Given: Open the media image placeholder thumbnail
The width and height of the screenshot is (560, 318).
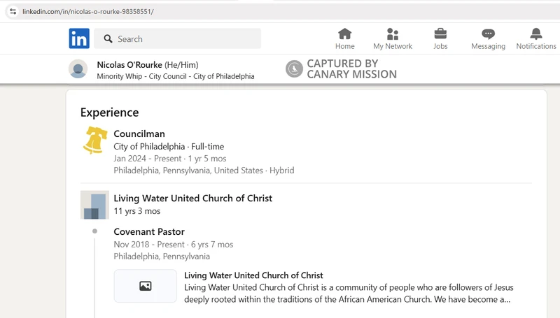Looking at the screenshot, I should [146, 286].
